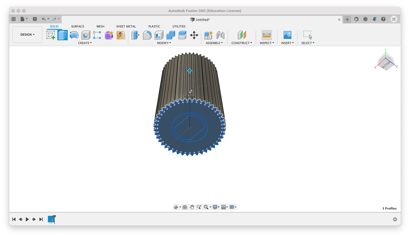Select the Insert image tool
410x237 pixels.
click(287, 35)
